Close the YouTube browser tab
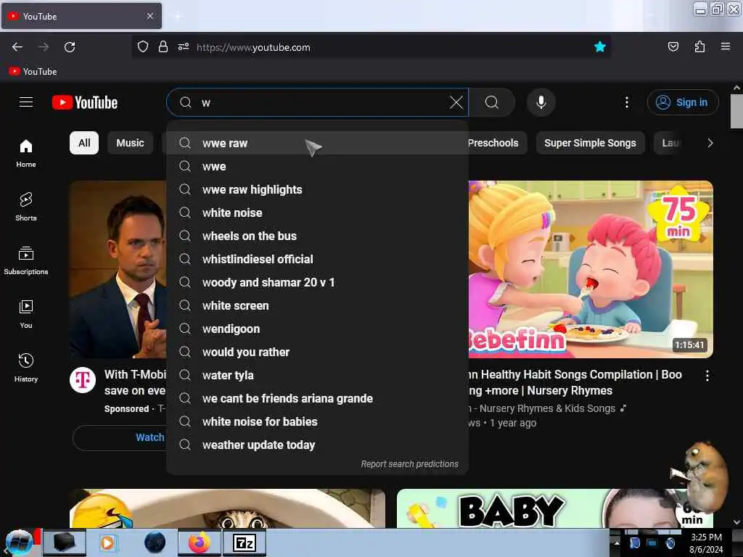 (149, 16)
